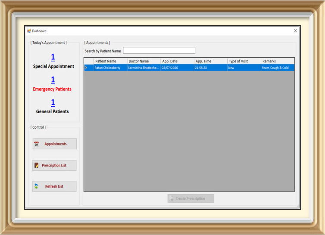
Task: Click the green refresh arrows icon
Action: click(x=37, y=186)
